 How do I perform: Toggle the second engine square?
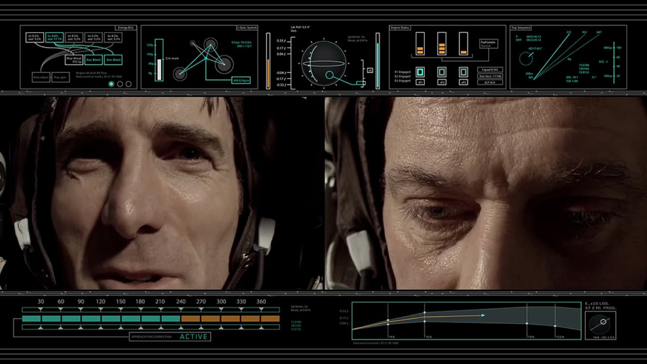(442, 72)
